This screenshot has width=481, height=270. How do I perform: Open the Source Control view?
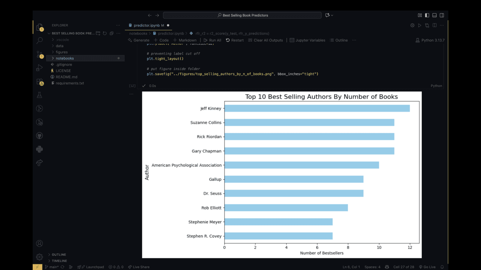(39, 54)
